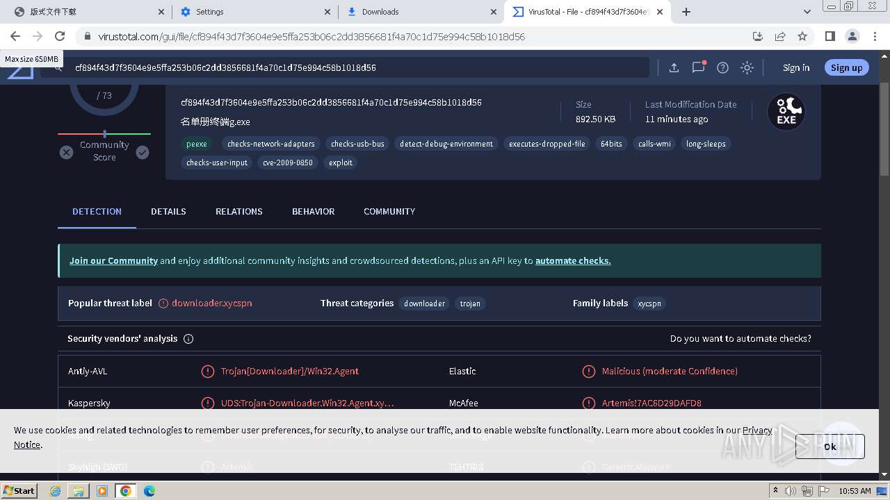Open the VirusTotal notifications icon
This screenshot has width=890, height=500.
[699, 67]
